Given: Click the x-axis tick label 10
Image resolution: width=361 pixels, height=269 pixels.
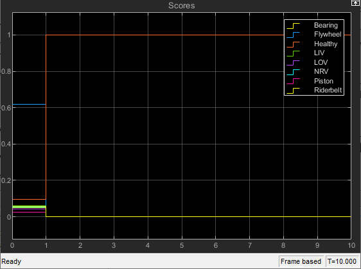Looking at the screenshot, I should (351, 245).
